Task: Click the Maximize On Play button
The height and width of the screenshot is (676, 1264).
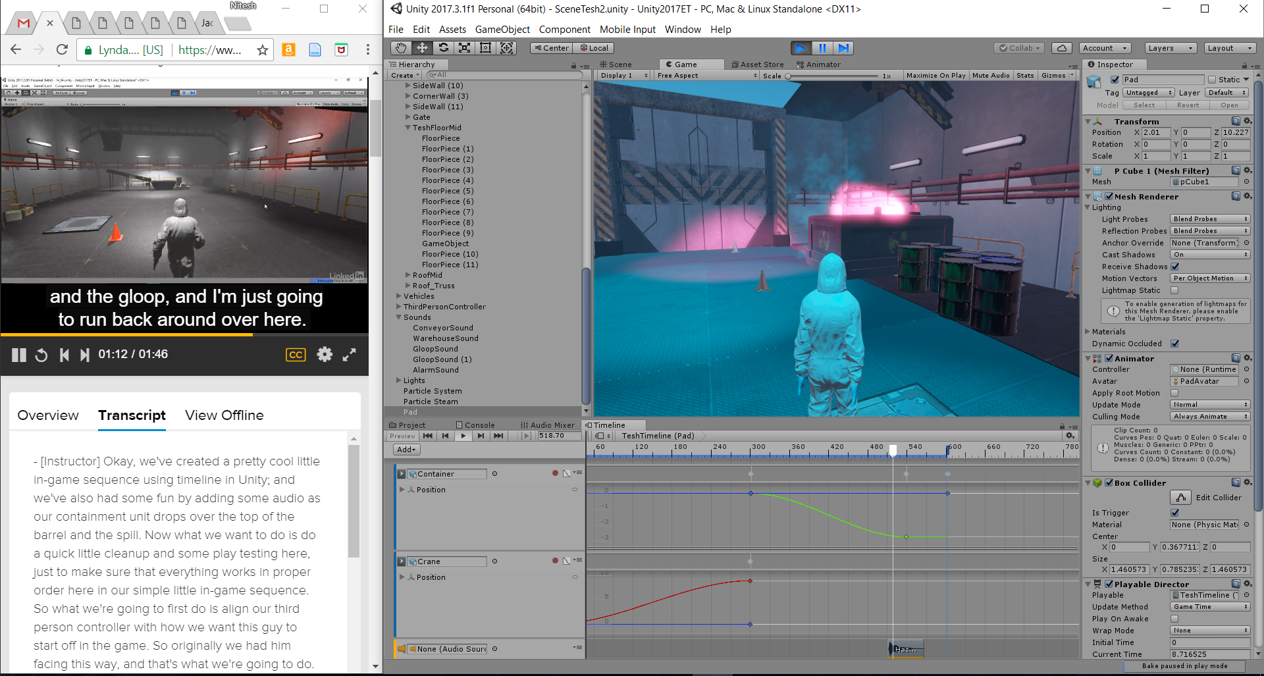Action: tap(935, 76)
